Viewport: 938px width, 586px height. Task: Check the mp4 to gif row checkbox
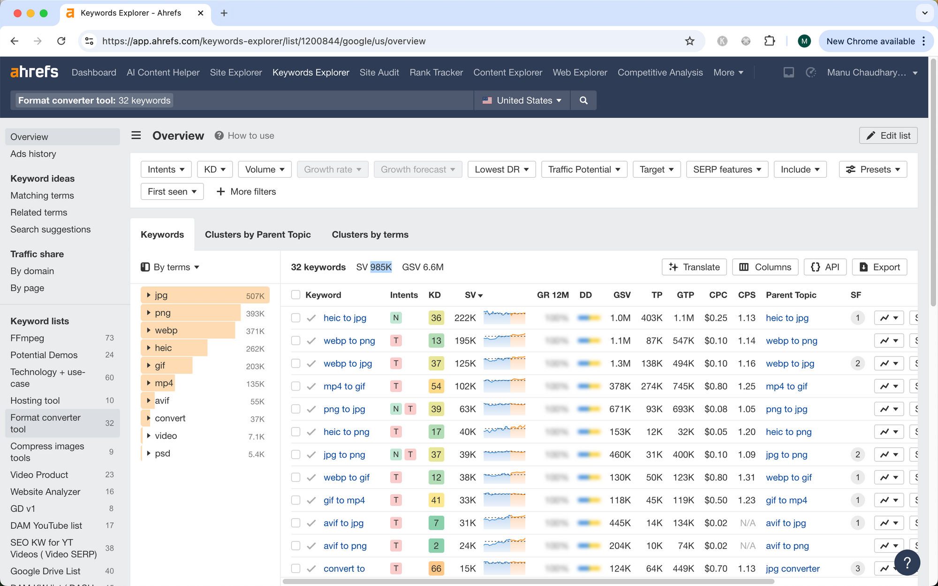point(295,386)
